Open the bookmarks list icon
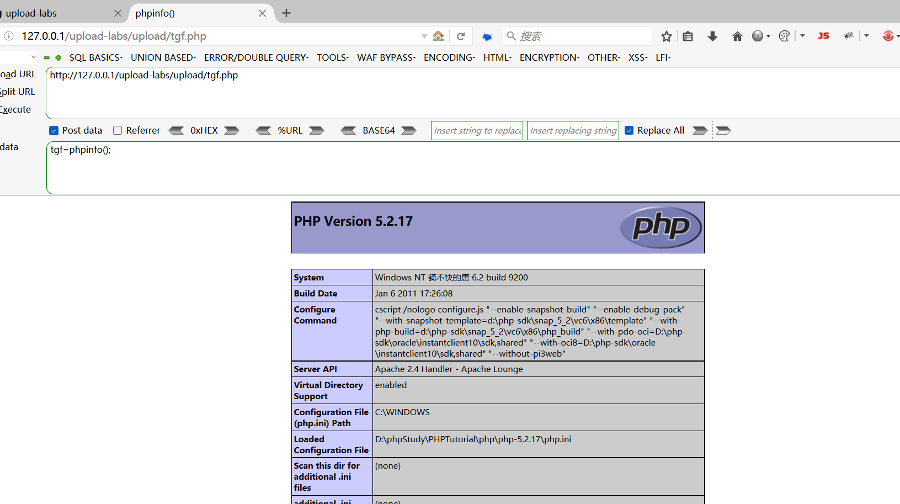Image resolution: width=900 pixels, height=504 pixels. (688, 36)
